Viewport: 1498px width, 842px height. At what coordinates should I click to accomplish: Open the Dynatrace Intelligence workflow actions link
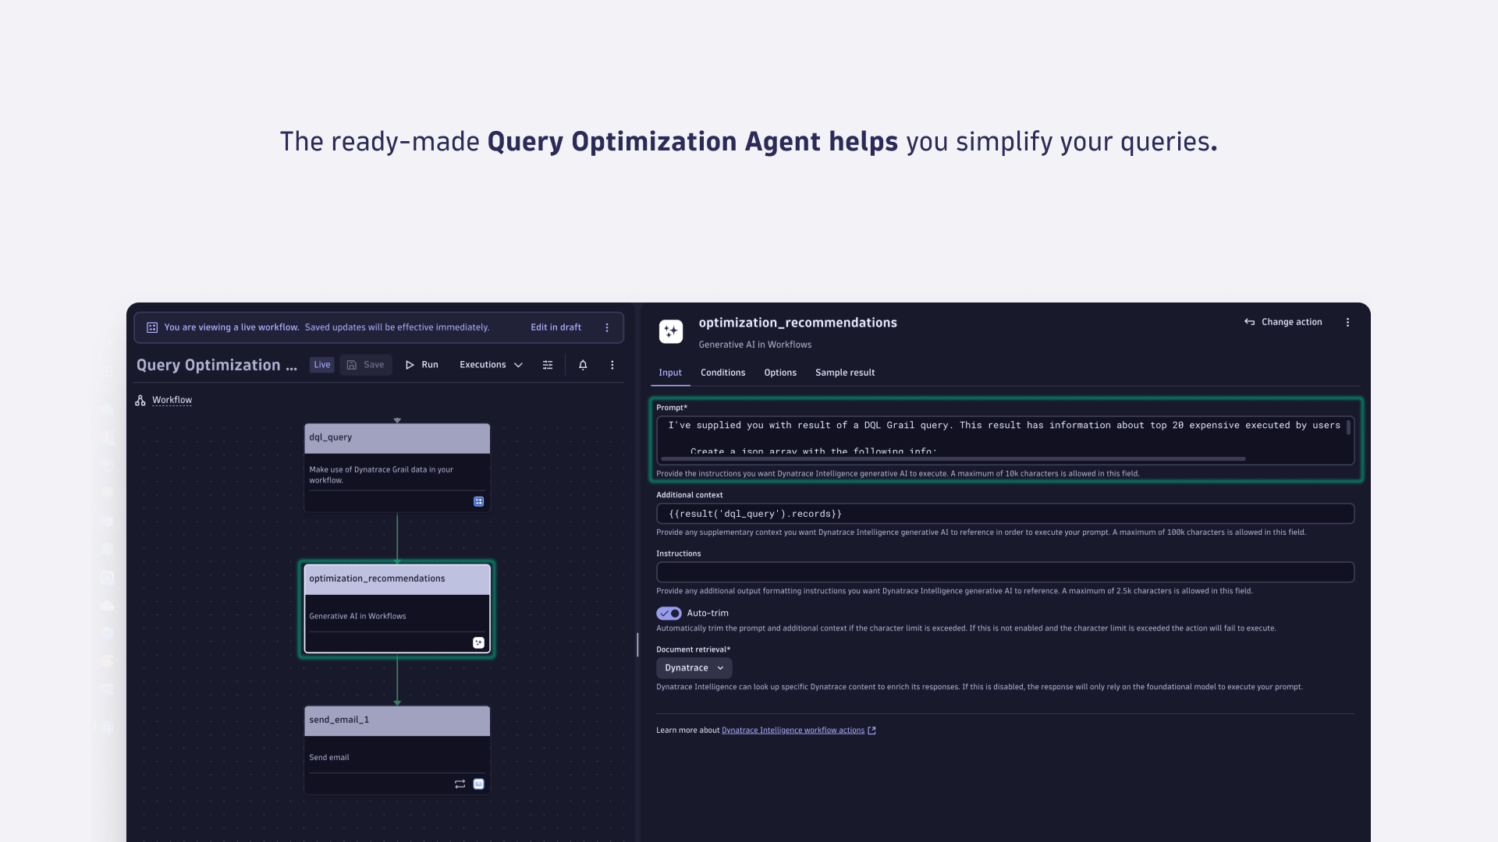pos(793,730)
